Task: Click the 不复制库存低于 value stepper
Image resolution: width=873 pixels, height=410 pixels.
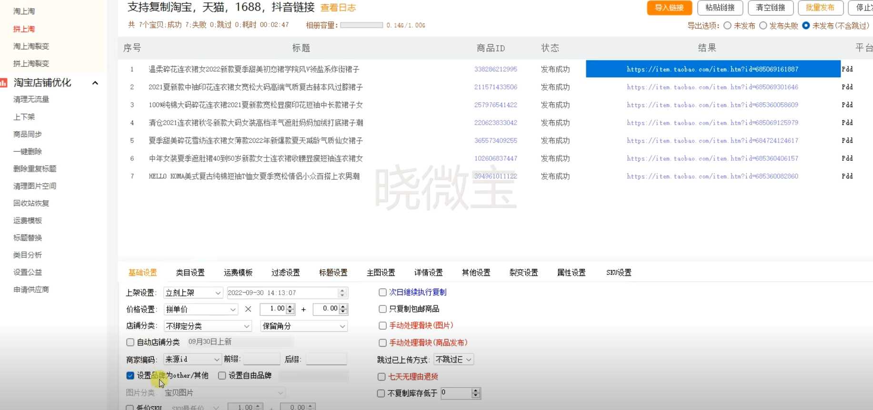Action: (475, 393)
